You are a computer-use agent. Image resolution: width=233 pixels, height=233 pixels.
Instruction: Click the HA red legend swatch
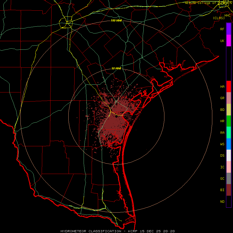tap(229, 86)
